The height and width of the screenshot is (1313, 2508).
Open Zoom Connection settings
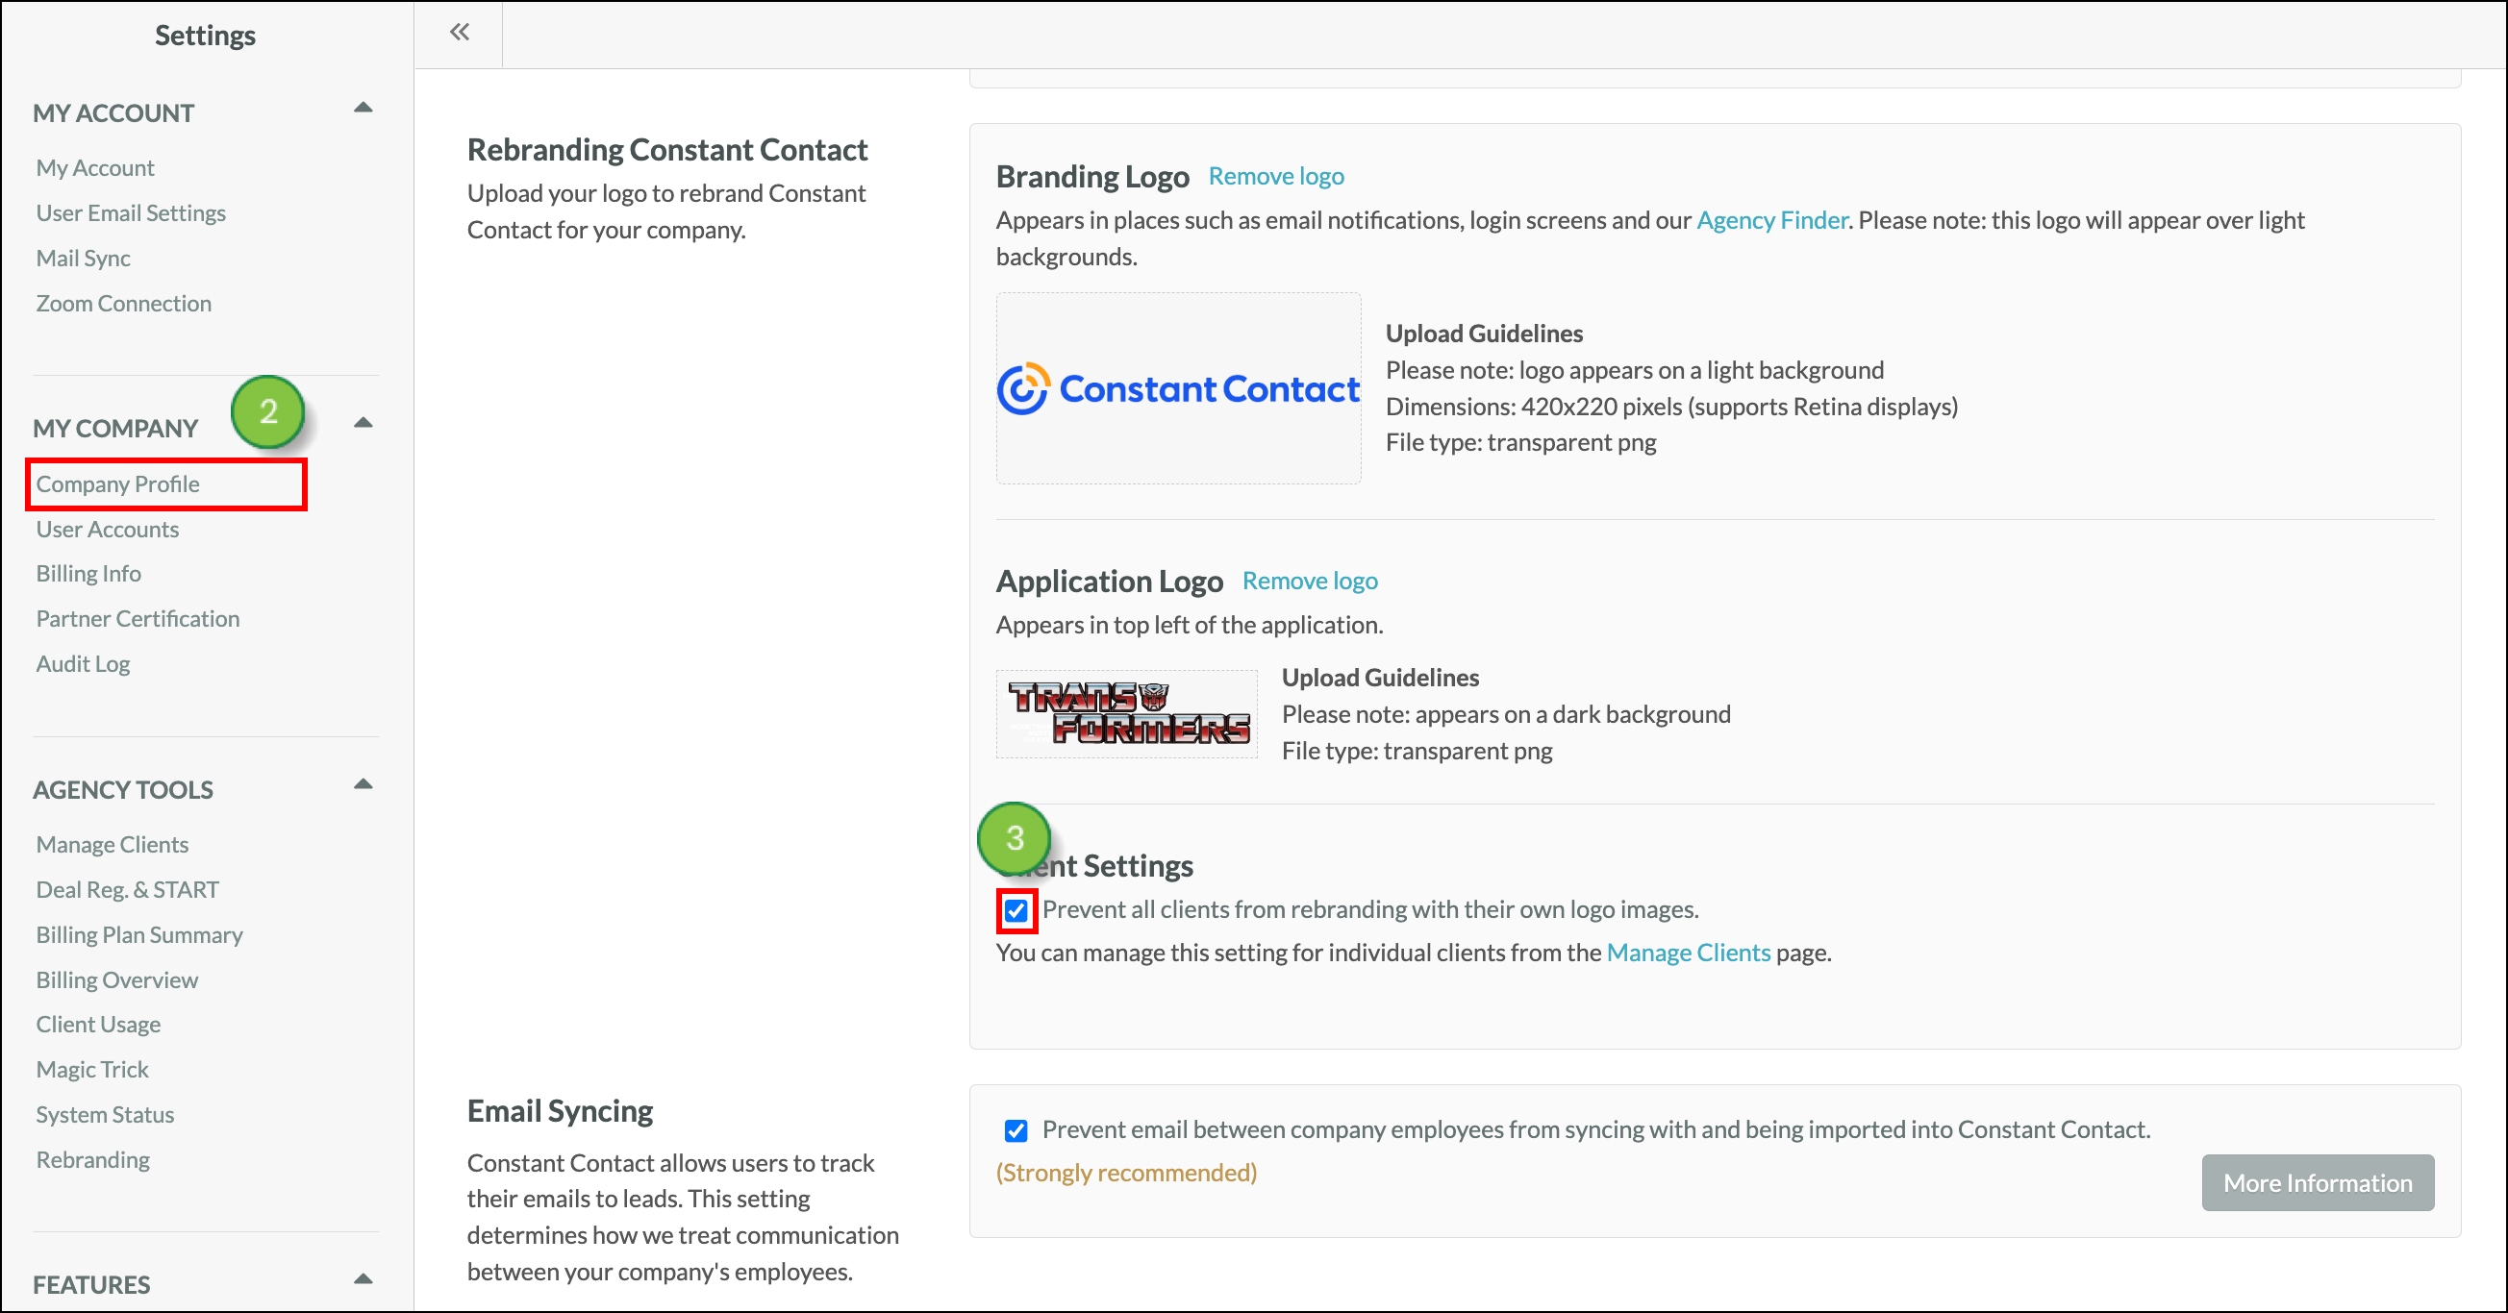tap(124, 303)
